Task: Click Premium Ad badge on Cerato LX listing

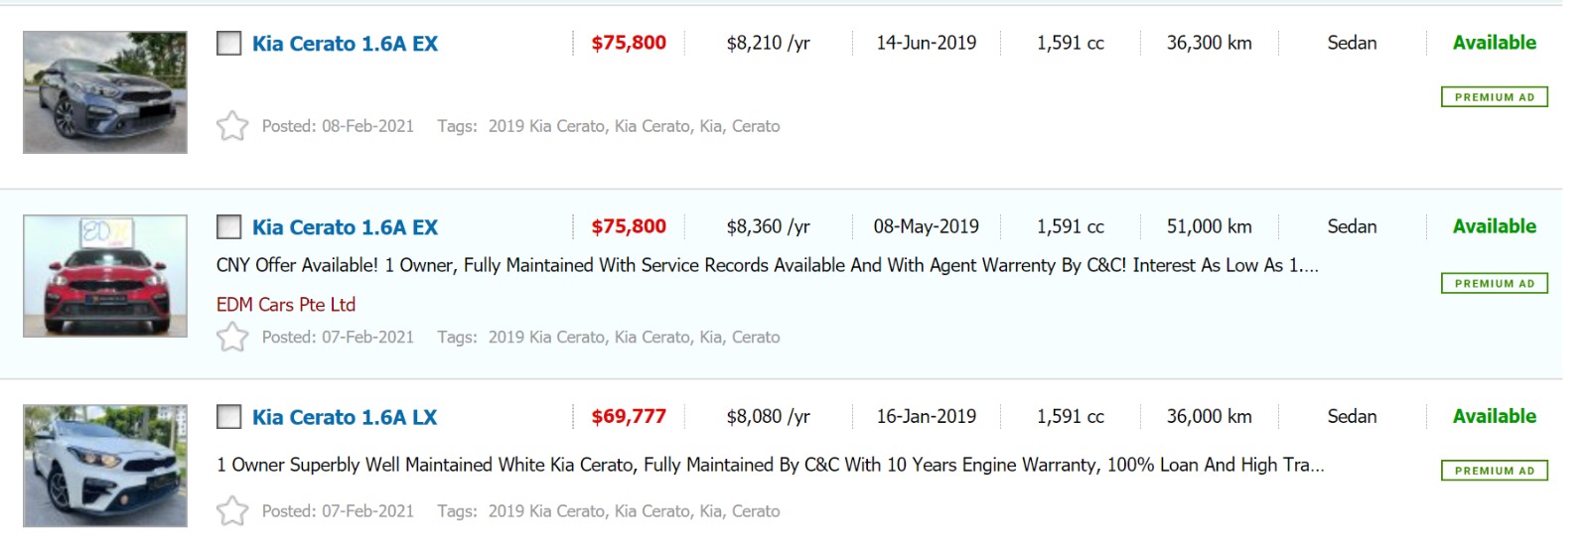Action: [x=1494, y=471]
